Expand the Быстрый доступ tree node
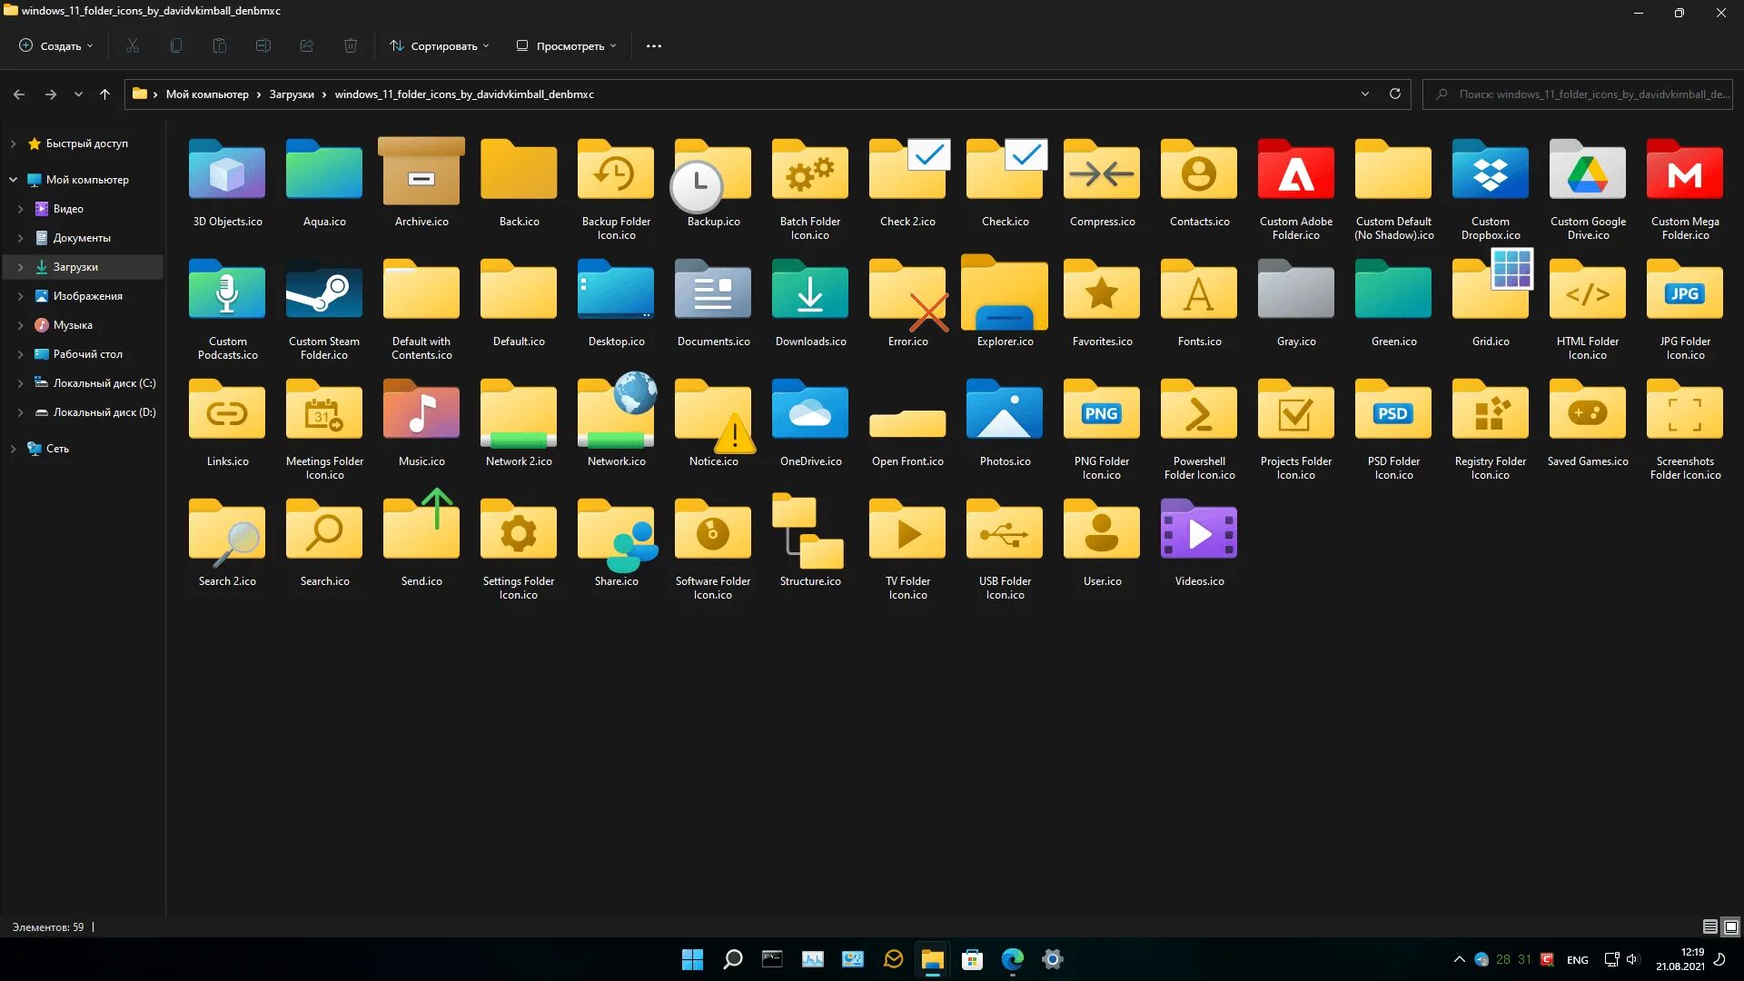 (13, 144)
